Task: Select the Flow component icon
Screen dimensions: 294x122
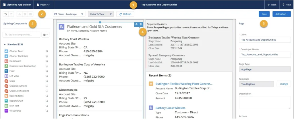Action: pyautogui.click(x=6, y=71)
